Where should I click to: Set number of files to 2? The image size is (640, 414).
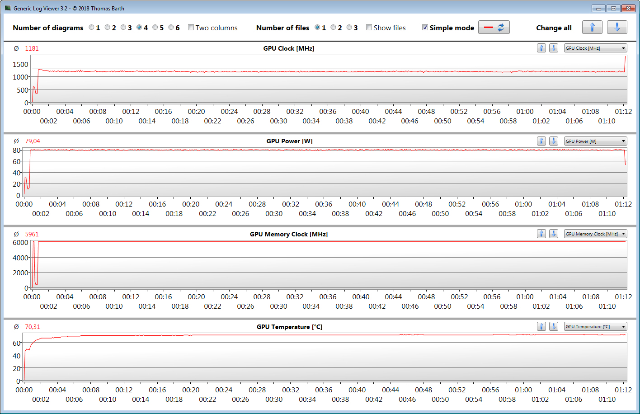334,28
